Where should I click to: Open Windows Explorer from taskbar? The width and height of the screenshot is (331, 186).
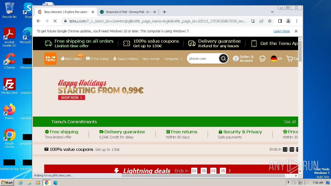29,183
